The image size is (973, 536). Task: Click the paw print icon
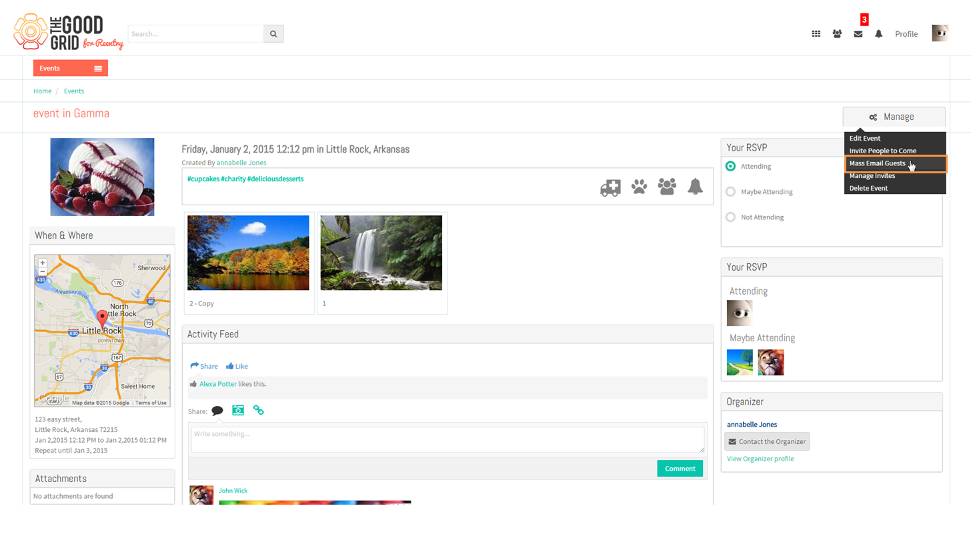pyautogui.click(x=639, y=187)
